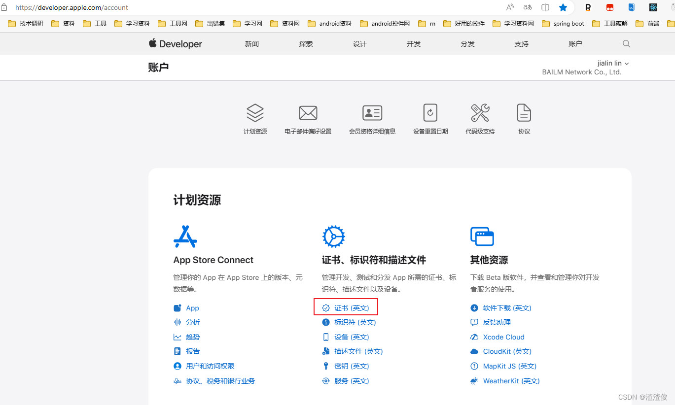The image size is (675, 405).
Task: Click the 计划资源 stacked layers icon
Action: pos(255,113)
